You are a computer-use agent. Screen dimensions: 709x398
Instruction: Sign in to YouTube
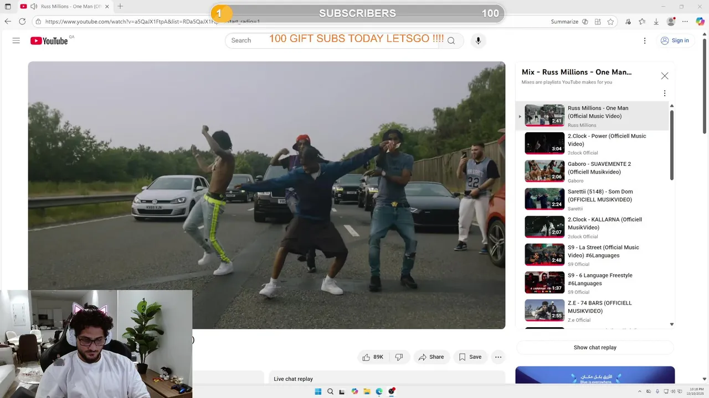[675, 40]
